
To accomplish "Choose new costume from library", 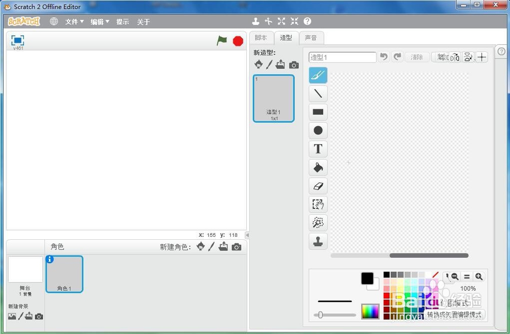I will point(259,64).
